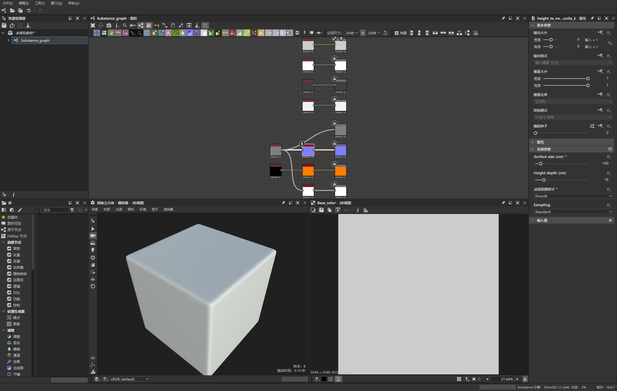Click the 1:1 reset zoom icon in graph
Image resolution: width=617 pixels, height=391 pixels.
coord(101,25)
